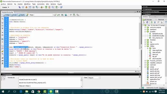The height and width of the screenshot is (94, 167).
Task: Switch to Dividir view
Action: tap(14, 15)
